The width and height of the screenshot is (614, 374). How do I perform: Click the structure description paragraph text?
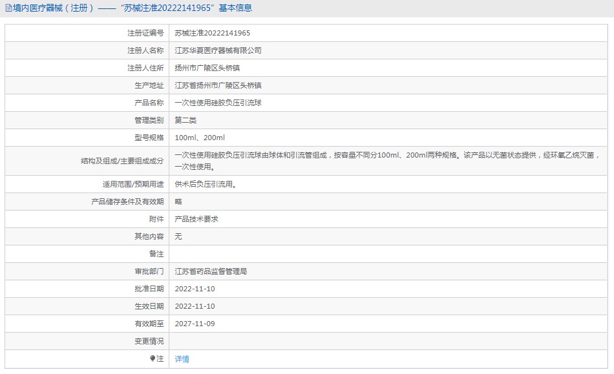coord(388,161)
